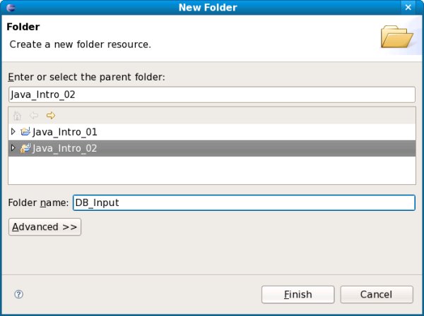This screenshot has width=424, height=316.
Task: Close the New Folder window
Action: (x=414, y=8)
